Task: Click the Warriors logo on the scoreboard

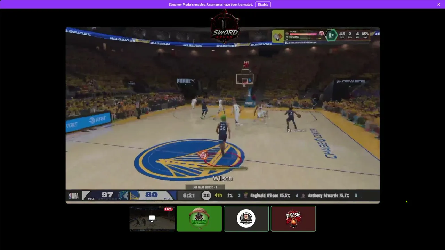Action: [135, 195]
